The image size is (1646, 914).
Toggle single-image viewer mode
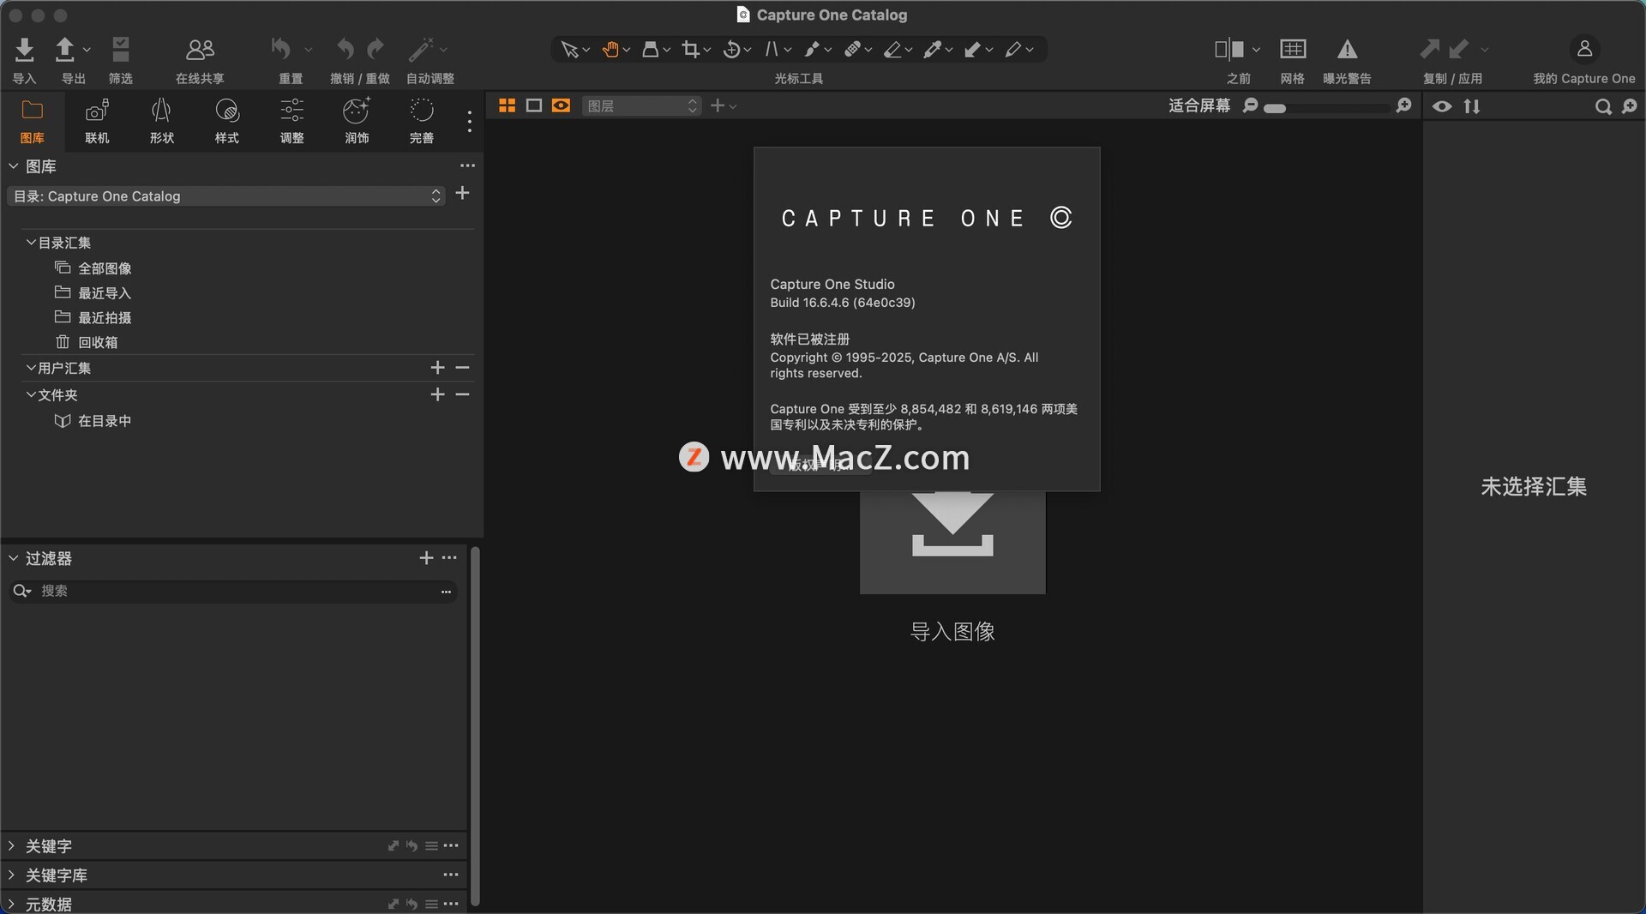533,105
